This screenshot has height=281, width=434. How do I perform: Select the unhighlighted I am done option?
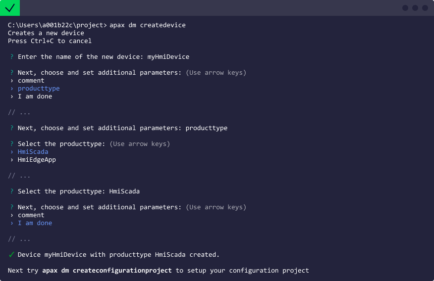click(35, 96)
